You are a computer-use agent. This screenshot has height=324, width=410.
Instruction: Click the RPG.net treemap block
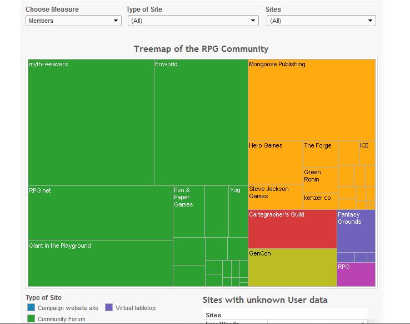tap(101, 213)
